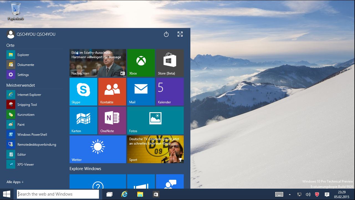This screenshot has height=200, width=355.
Task: Open the Kontakte tile
Action: pyautogui.click(x=112, y=92)
